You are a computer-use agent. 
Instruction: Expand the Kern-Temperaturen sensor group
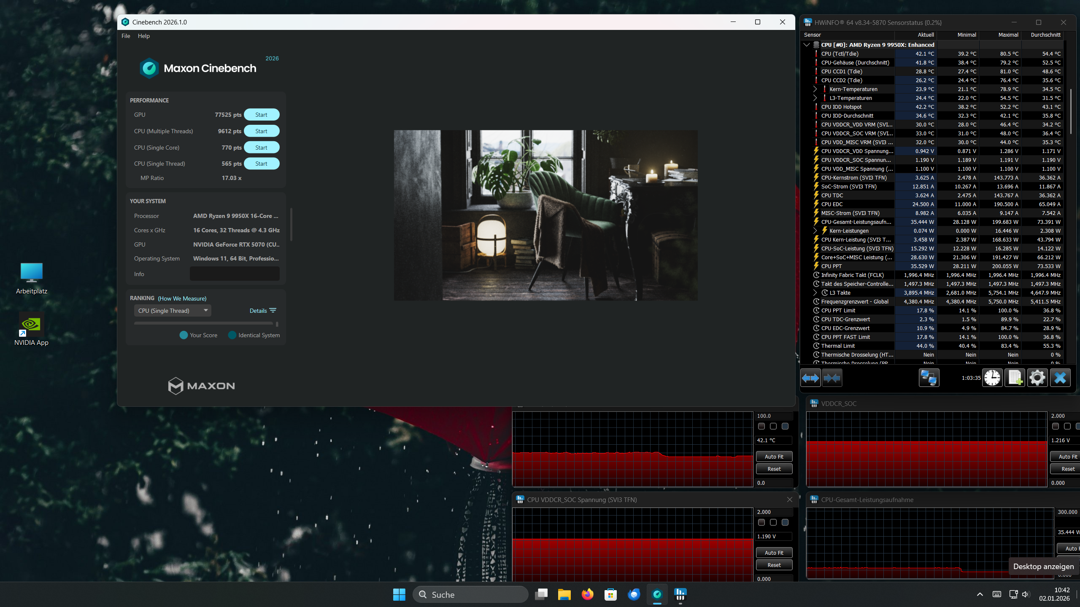(815, 89)
